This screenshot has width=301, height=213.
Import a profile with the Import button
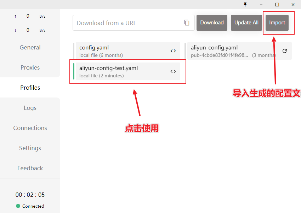tap(277, 23)
